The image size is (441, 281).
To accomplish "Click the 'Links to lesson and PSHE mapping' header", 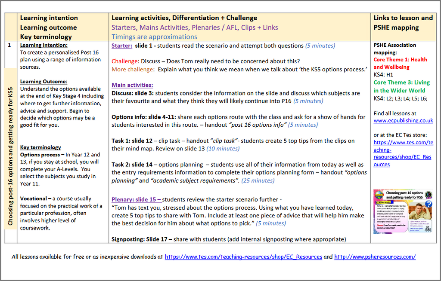I will [x=403, y=23].
